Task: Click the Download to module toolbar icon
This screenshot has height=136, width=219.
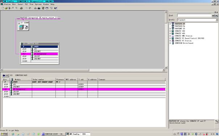Action: click(35, 8)
